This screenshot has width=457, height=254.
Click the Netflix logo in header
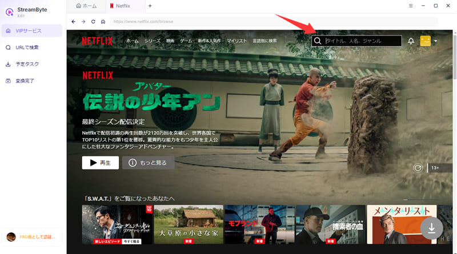click(97, 41)
